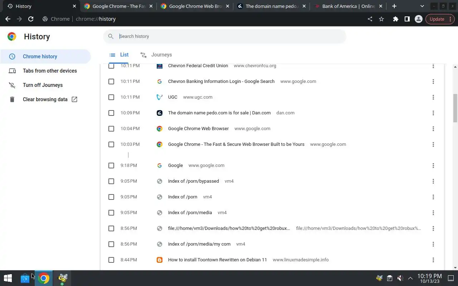
Task: Open a new tab with plus button
Action: [x=394, y=6]
